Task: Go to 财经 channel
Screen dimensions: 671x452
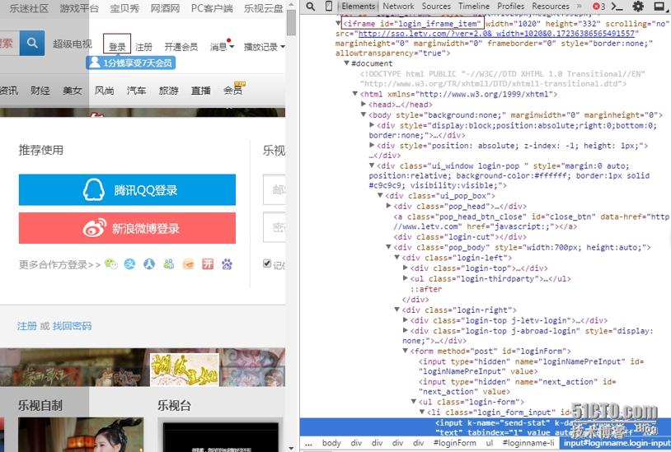Action: 40,90
